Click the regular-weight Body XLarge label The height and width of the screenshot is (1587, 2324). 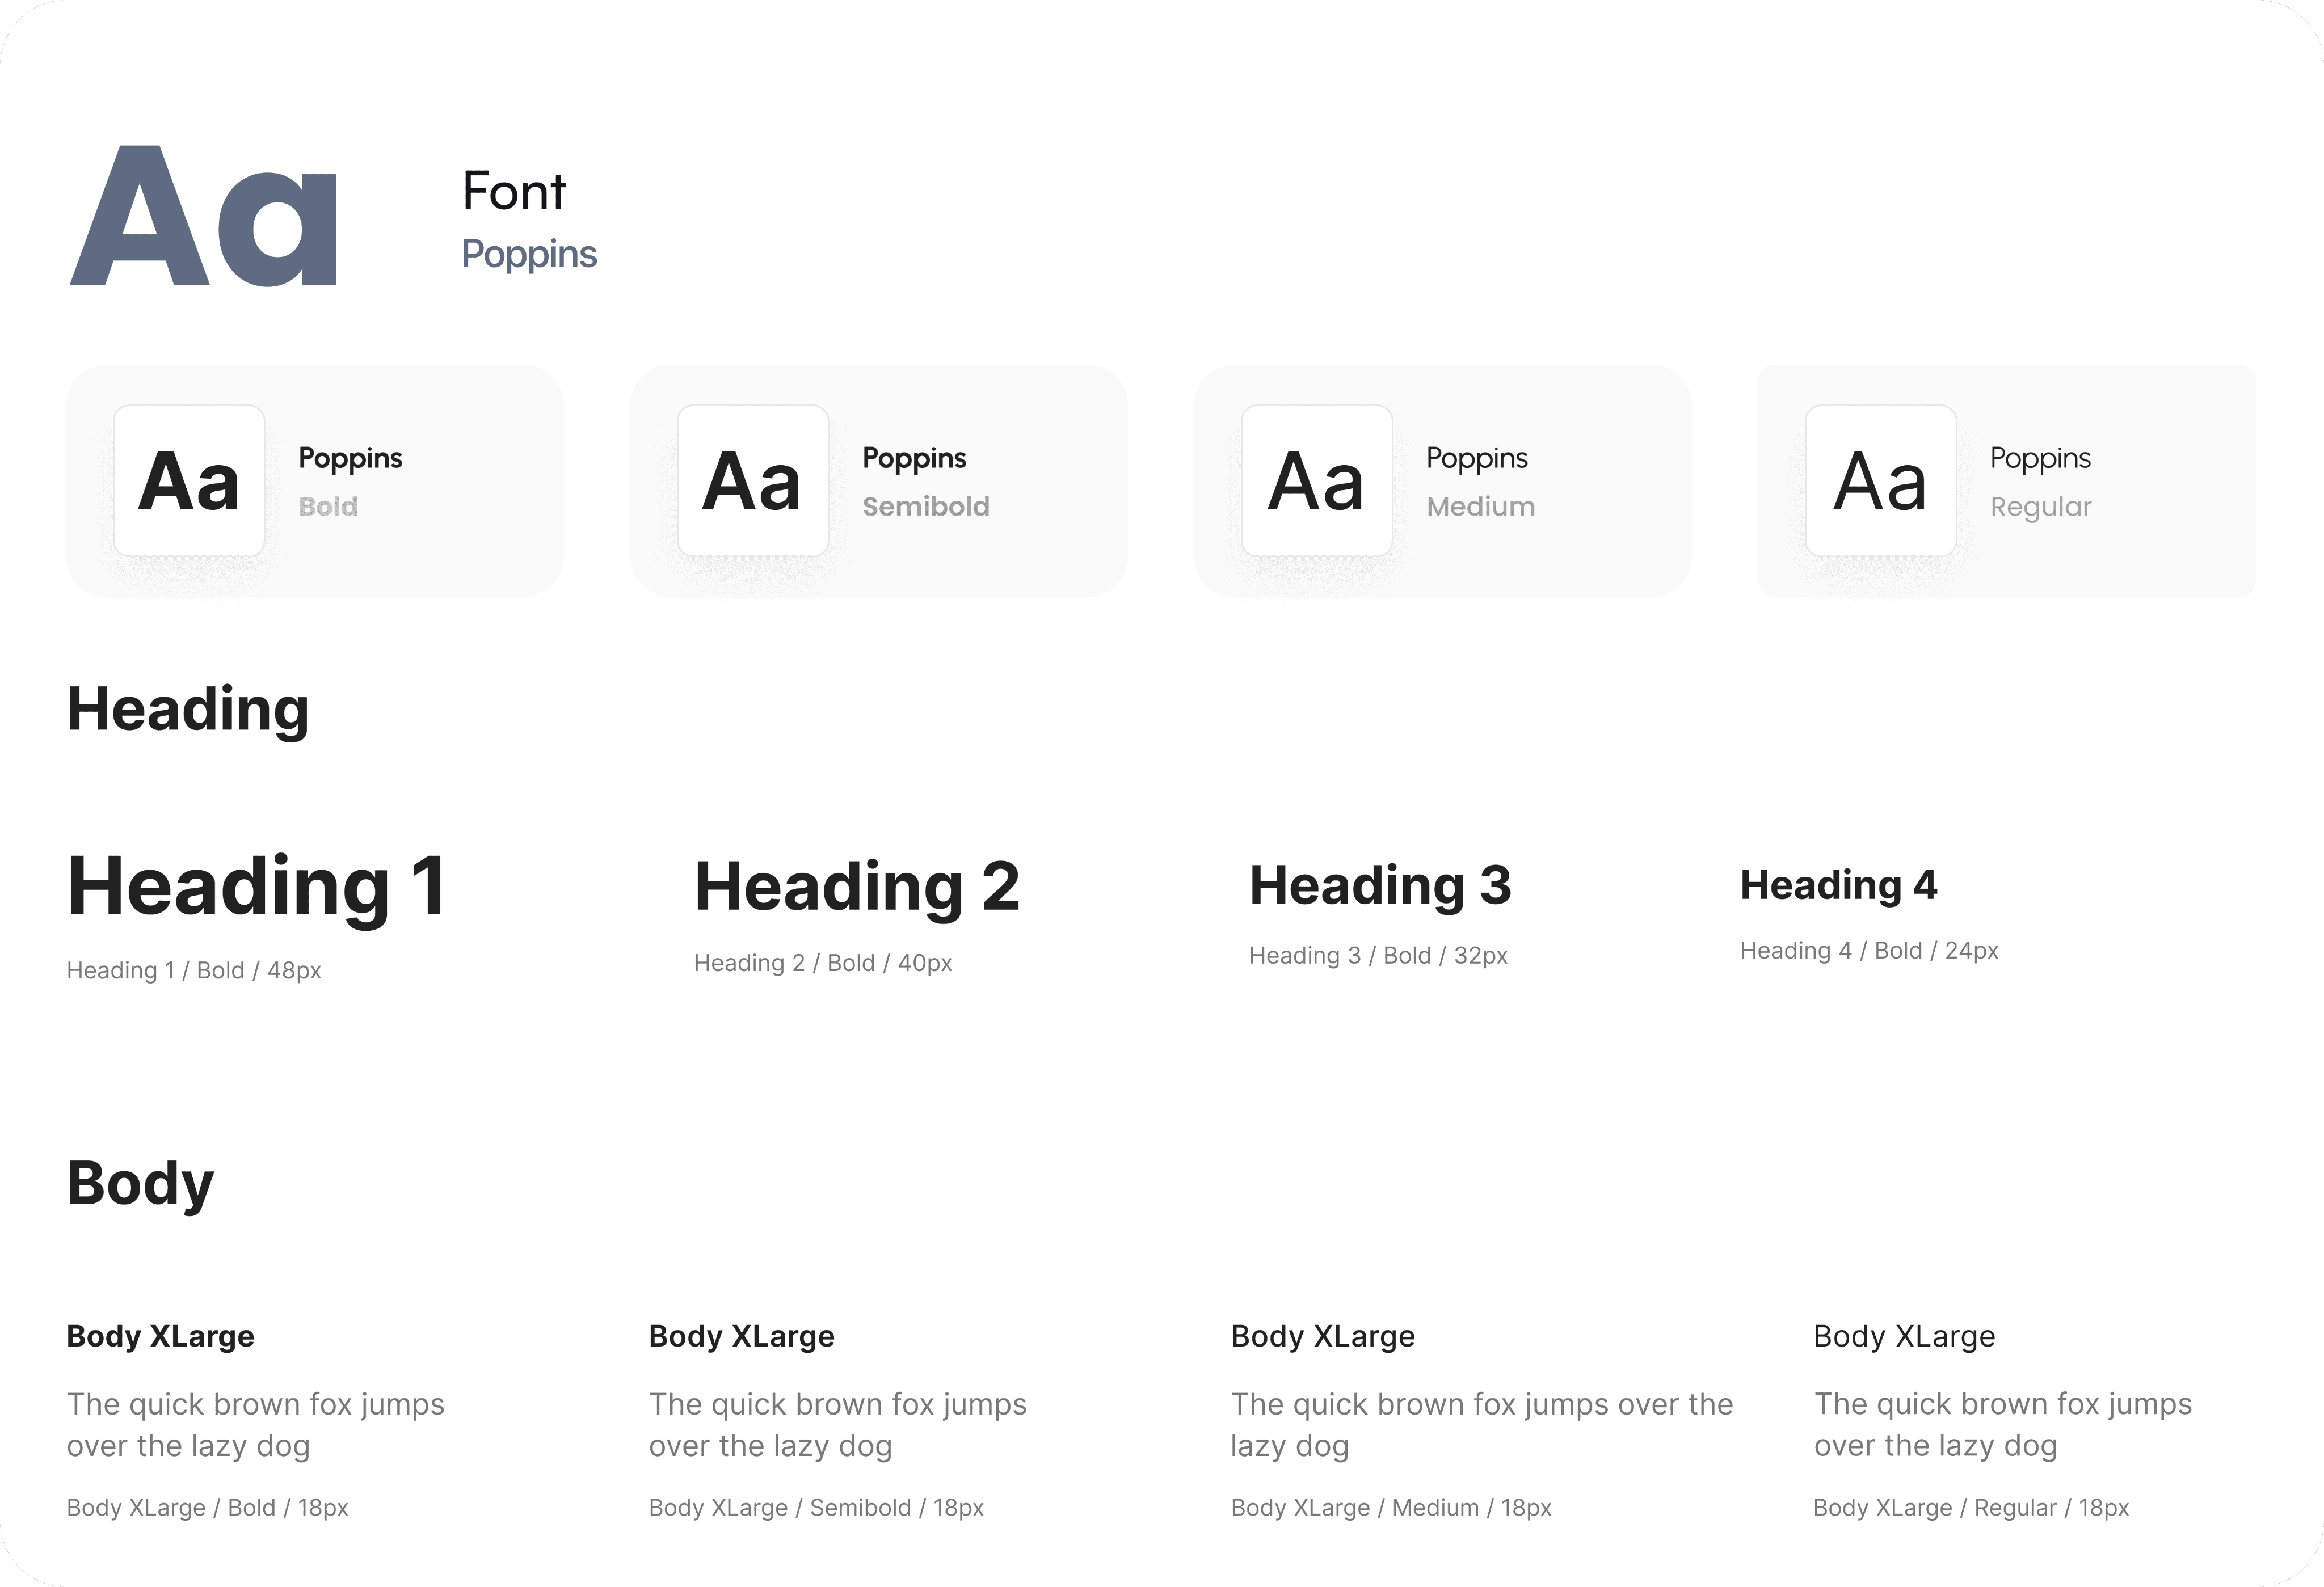[x=1904, y=1336]
